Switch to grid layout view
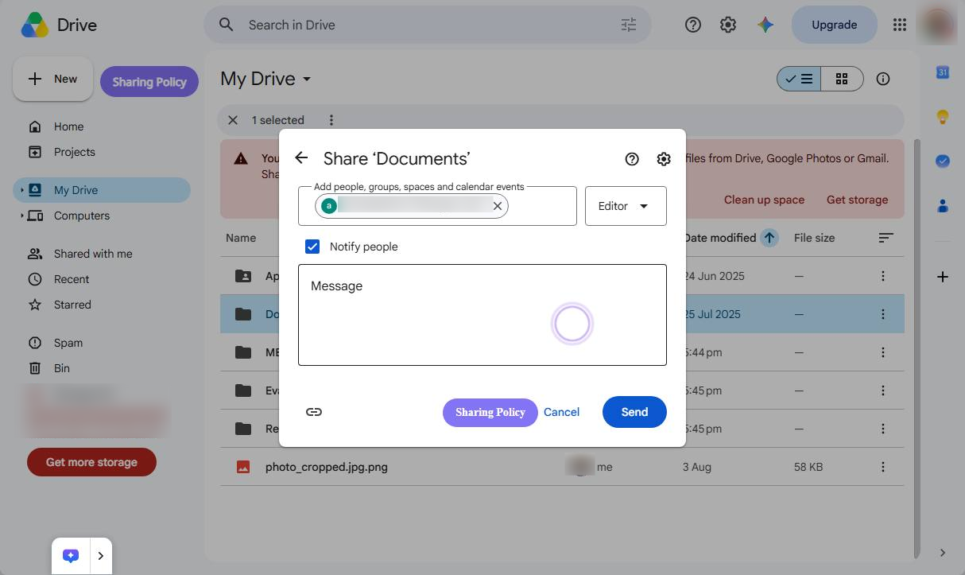Screen dimensions: 965x575 coord(842,79)
